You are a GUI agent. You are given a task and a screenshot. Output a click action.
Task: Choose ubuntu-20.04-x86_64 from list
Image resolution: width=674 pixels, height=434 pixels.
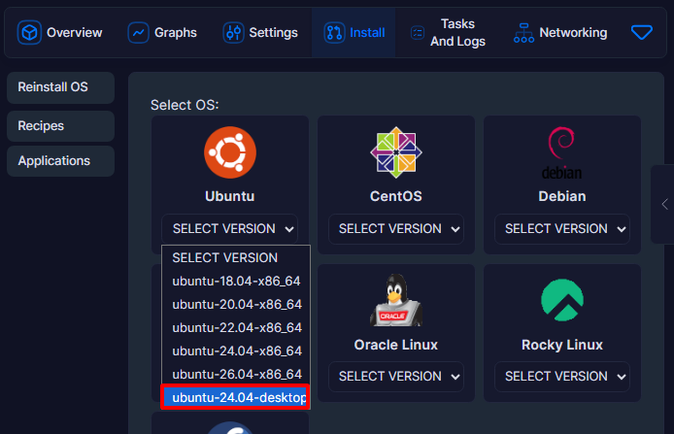tap(236, 304)
